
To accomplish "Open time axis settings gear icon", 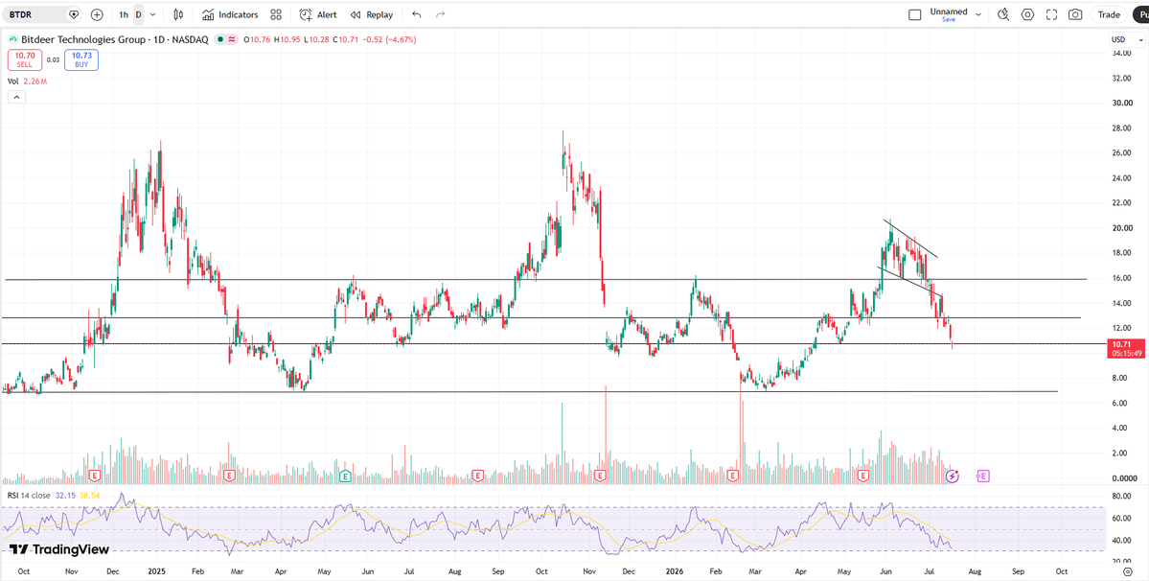I will pyautogui.click(x=1128, y=570).
